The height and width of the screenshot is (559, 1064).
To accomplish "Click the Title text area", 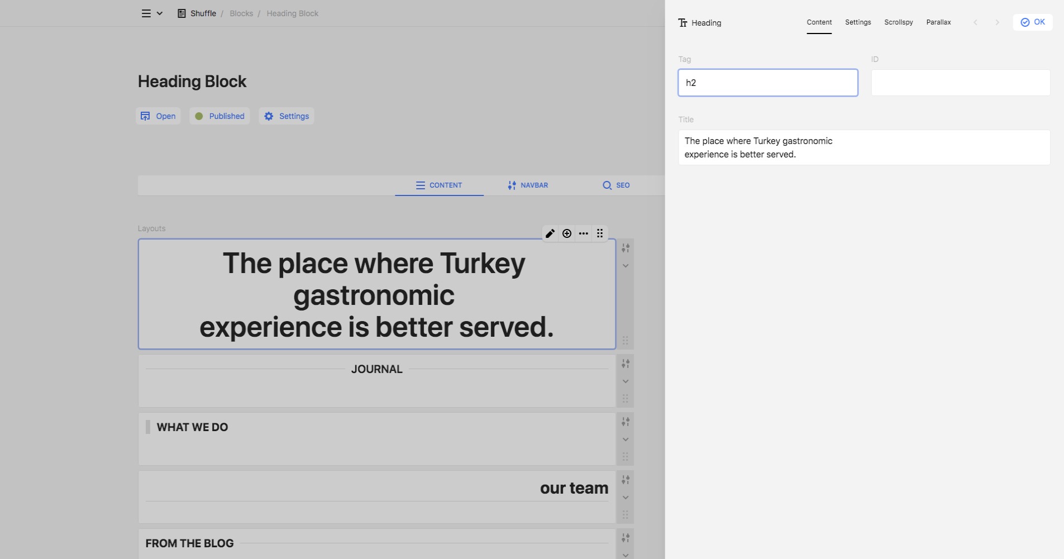I will 863,147.
